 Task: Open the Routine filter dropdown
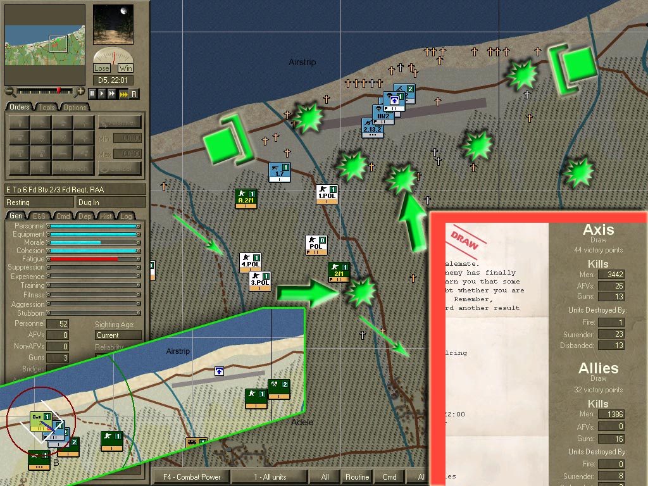[x=357, y=477]
